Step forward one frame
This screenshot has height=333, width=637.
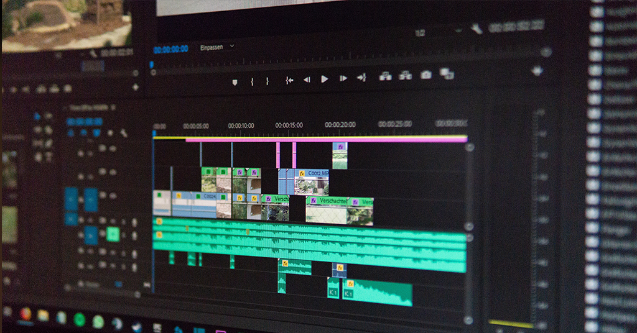[x=343, y=78]
